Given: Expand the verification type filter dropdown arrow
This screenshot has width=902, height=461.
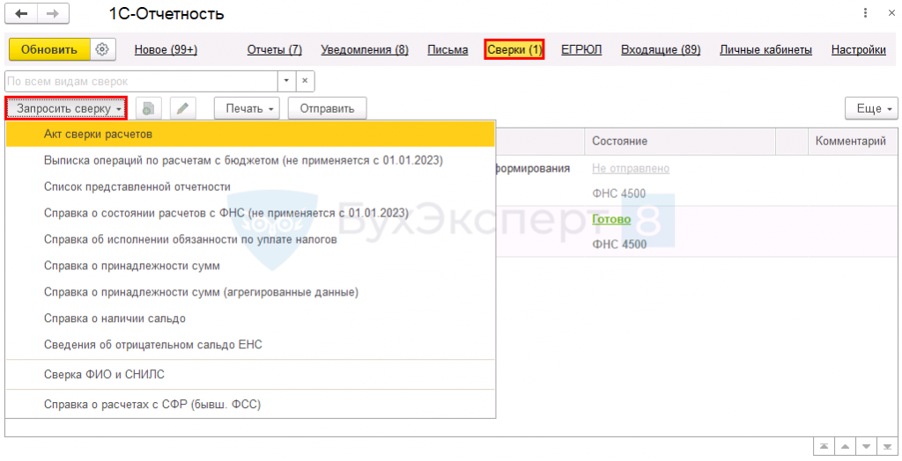Looking at the screenshot, I should pyautogui.click(x=286, y=81).
